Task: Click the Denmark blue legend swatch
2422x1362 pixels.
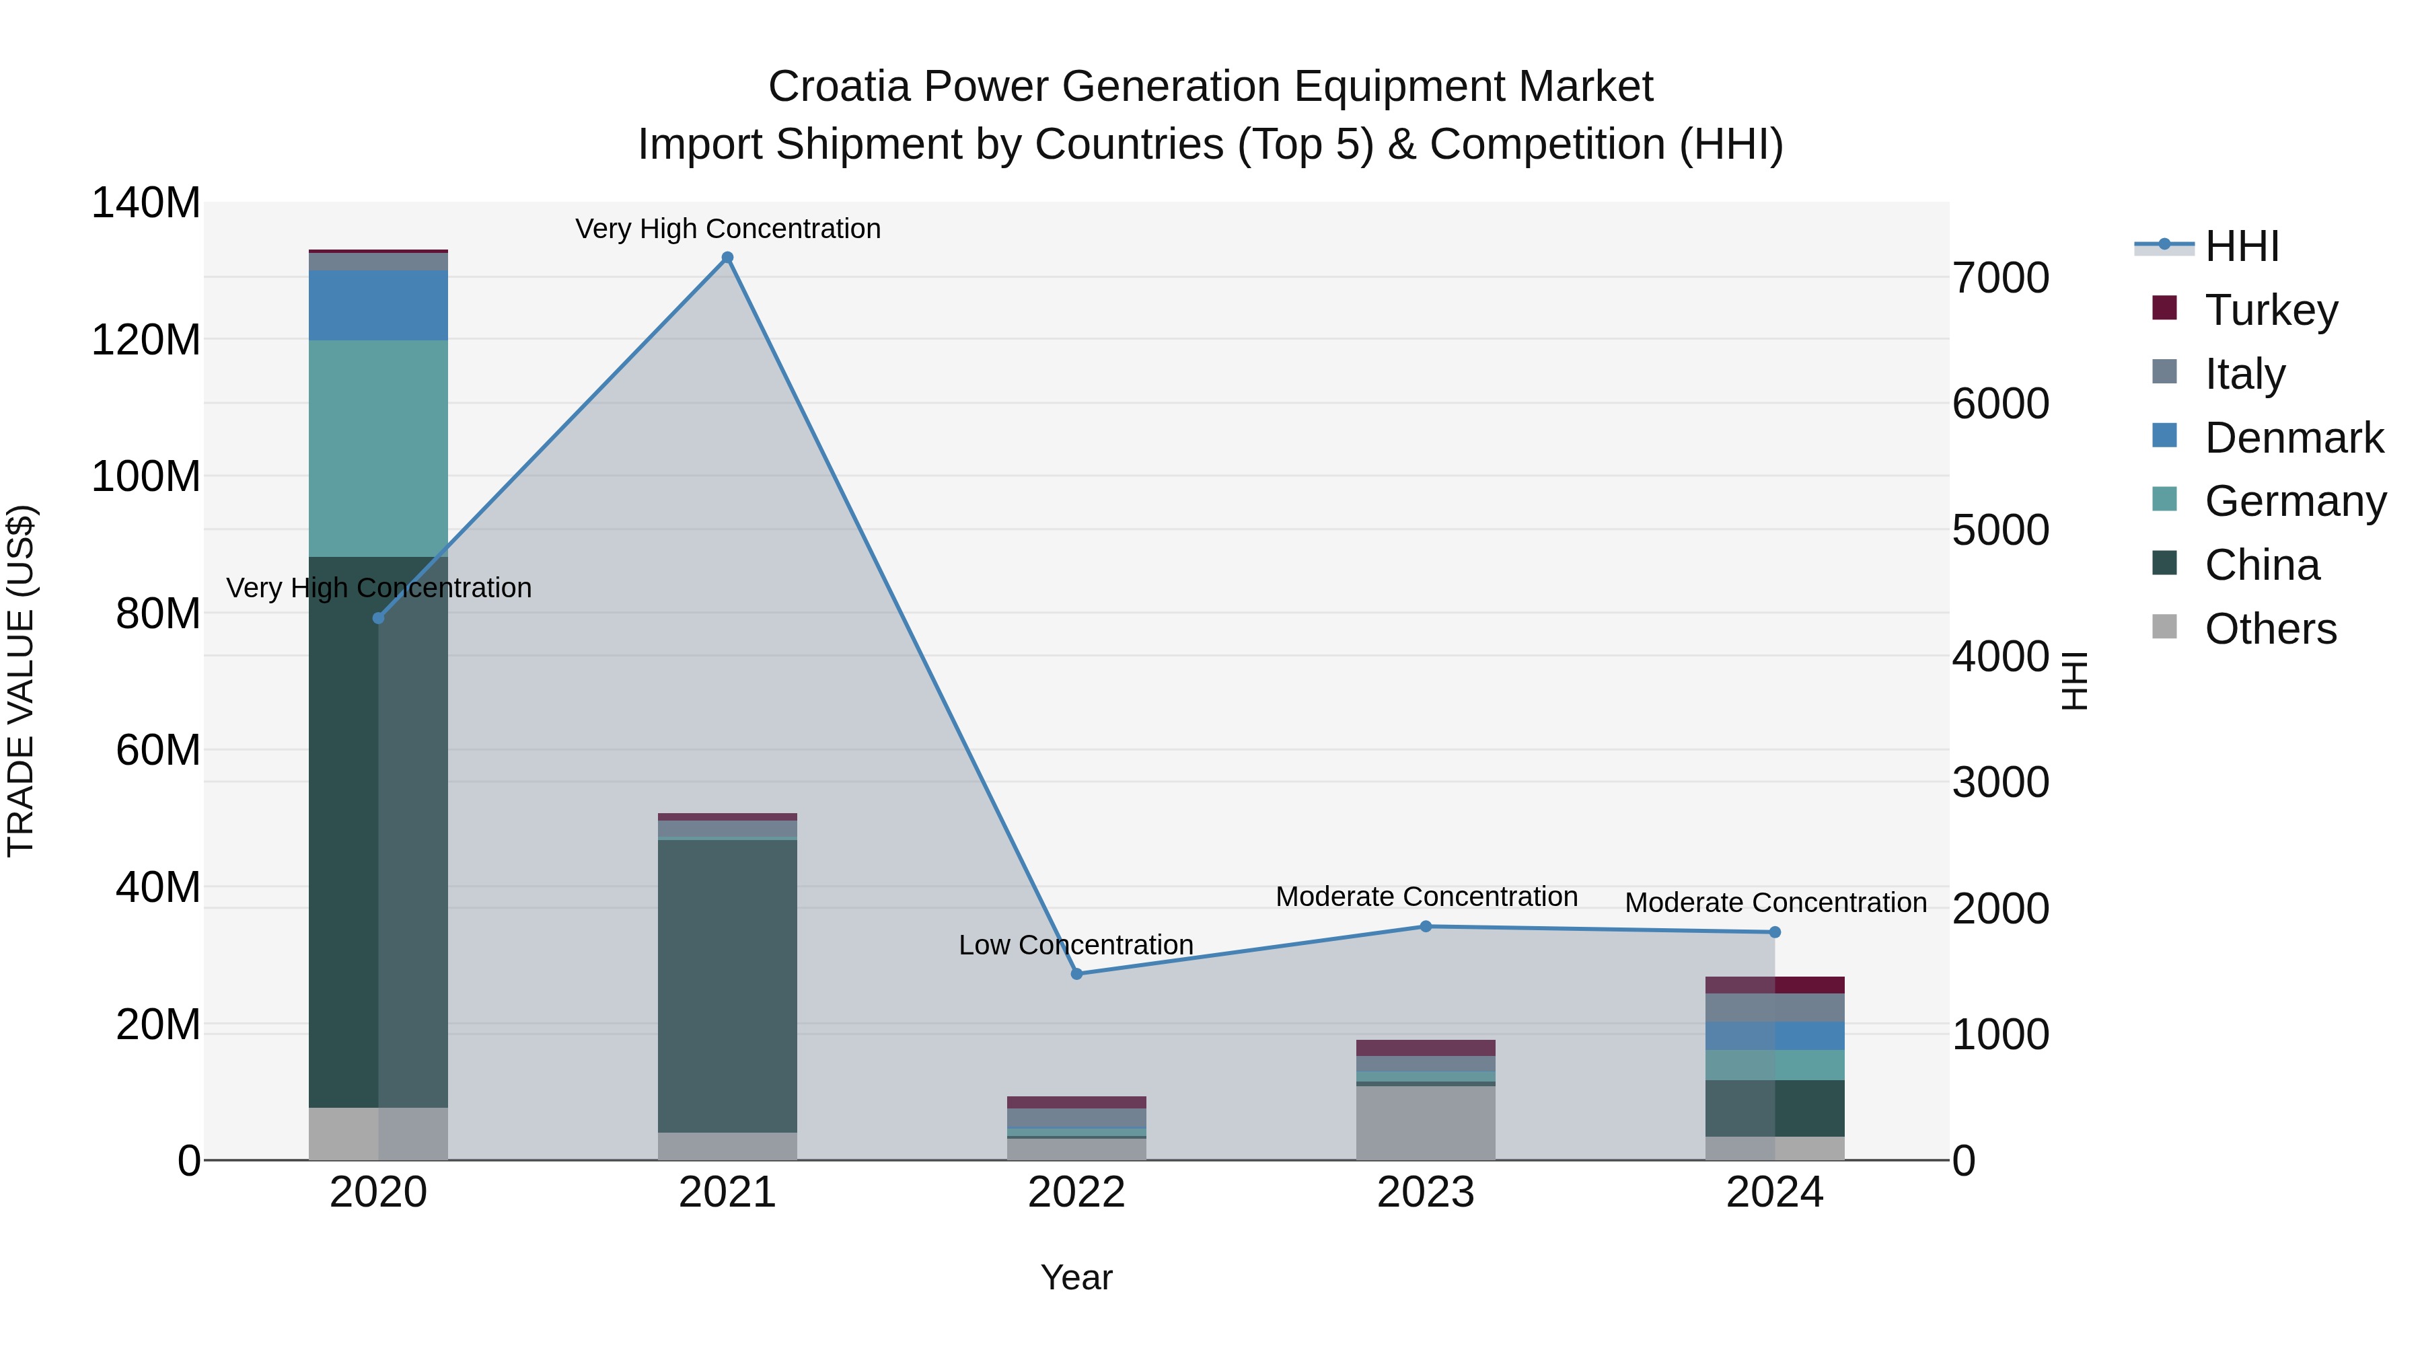Action: [2164, 435]
